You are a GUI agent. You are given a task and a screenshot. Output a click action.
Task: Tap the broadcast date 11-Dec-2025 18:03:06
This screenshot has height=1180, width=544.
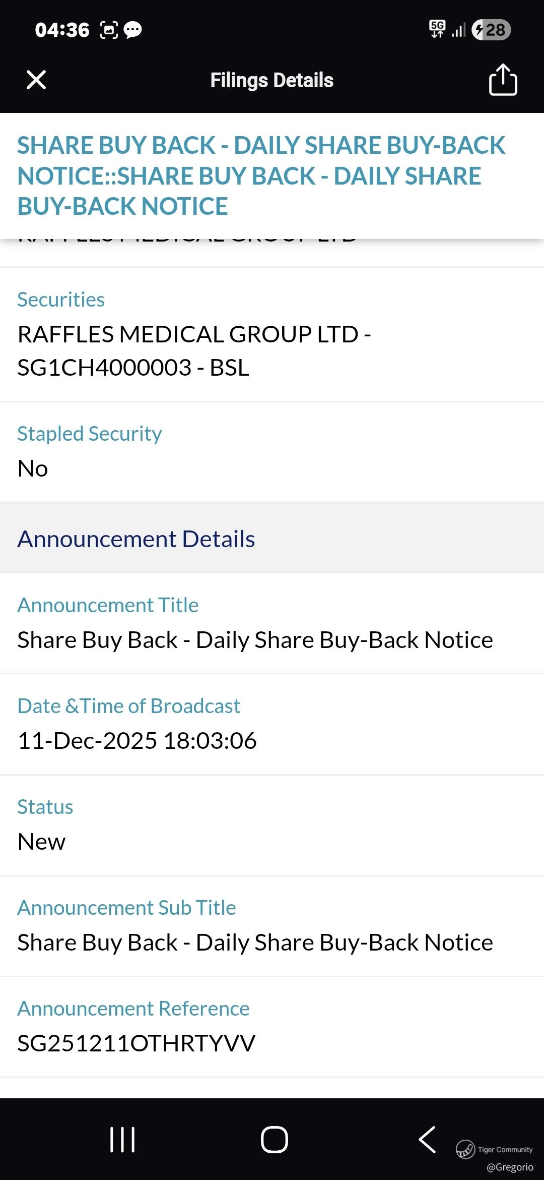pyautogui.click(x=137, y=740)
